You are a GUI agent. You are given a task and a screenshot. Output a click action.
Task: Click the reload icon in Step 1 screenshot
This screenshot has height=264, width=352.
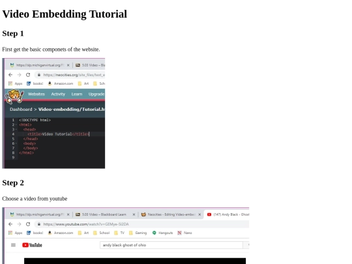(28, 75)
